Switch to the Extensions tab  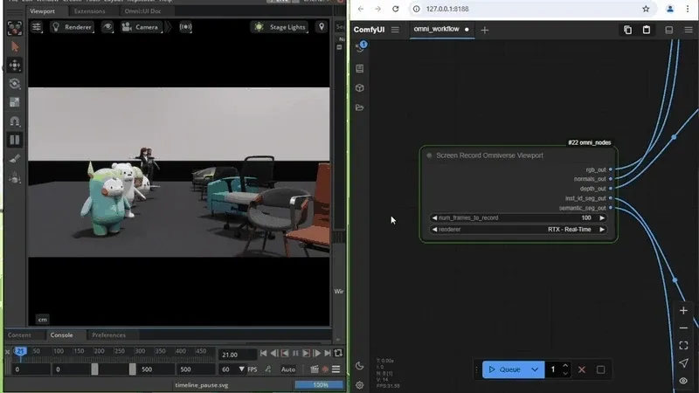point(90,11)
